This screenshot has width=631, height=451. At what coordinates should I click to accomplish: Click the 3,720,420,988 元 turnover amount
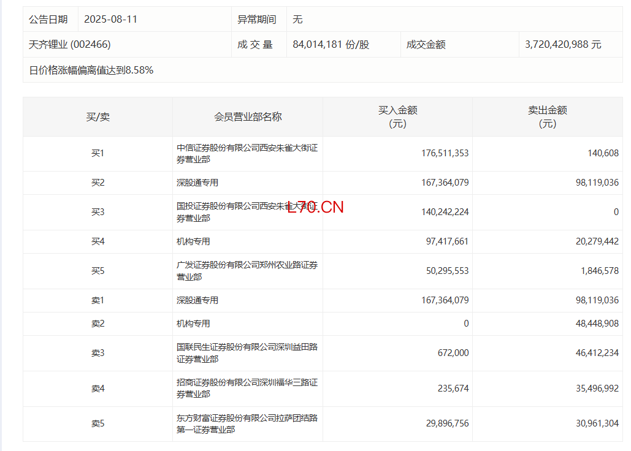pyautogui.click(x=563, y=45)
